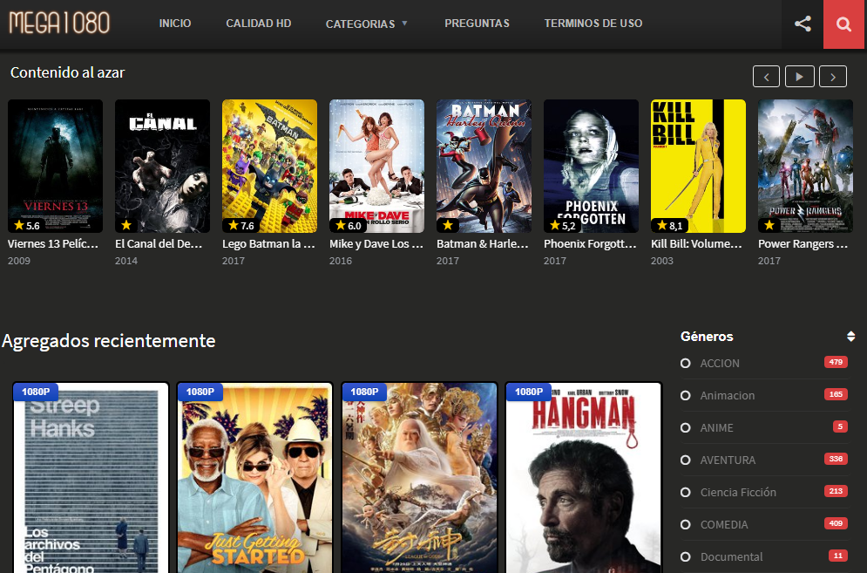Click the Agregados recientemente heading

(x=108, y=340)
